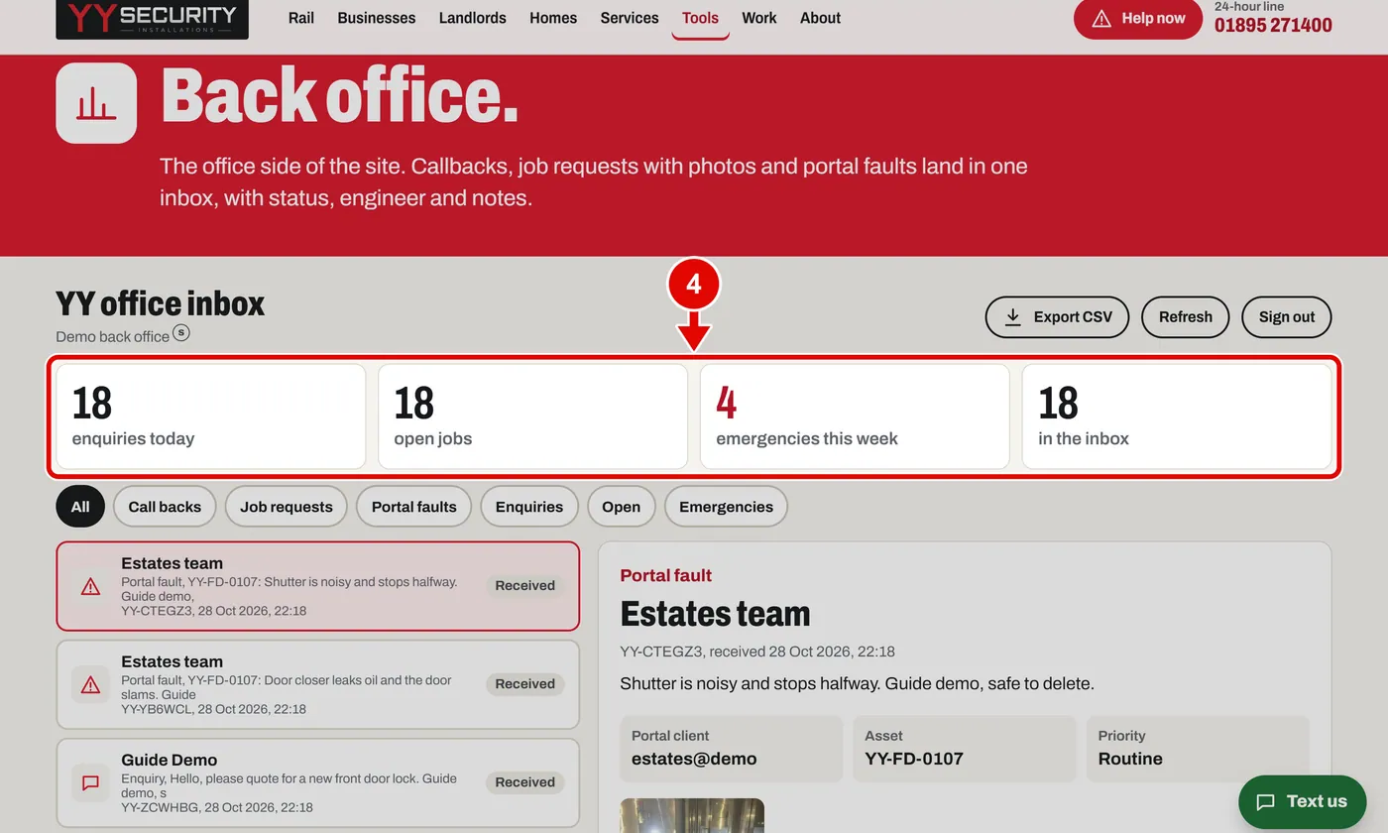Click the YY Security logo
This screenshot has width=1388, height=833.
[152, 18]
